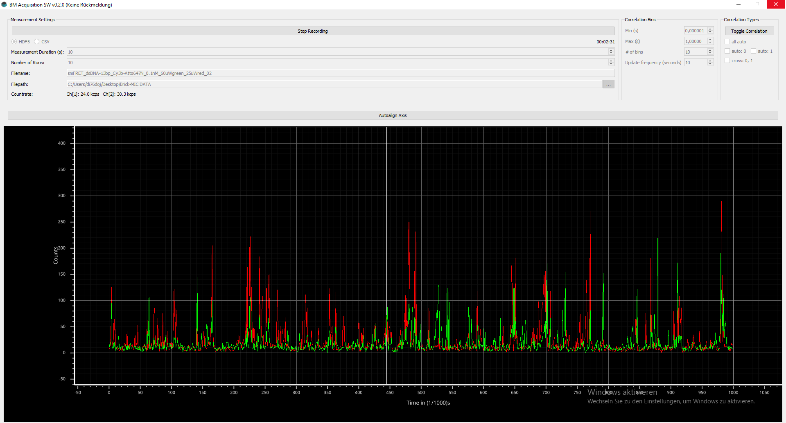The height and width of the screenshot is (423, 786).
Task: Click the BM Acquisition app icon in title bar
Action: click(x=4, y=5)
